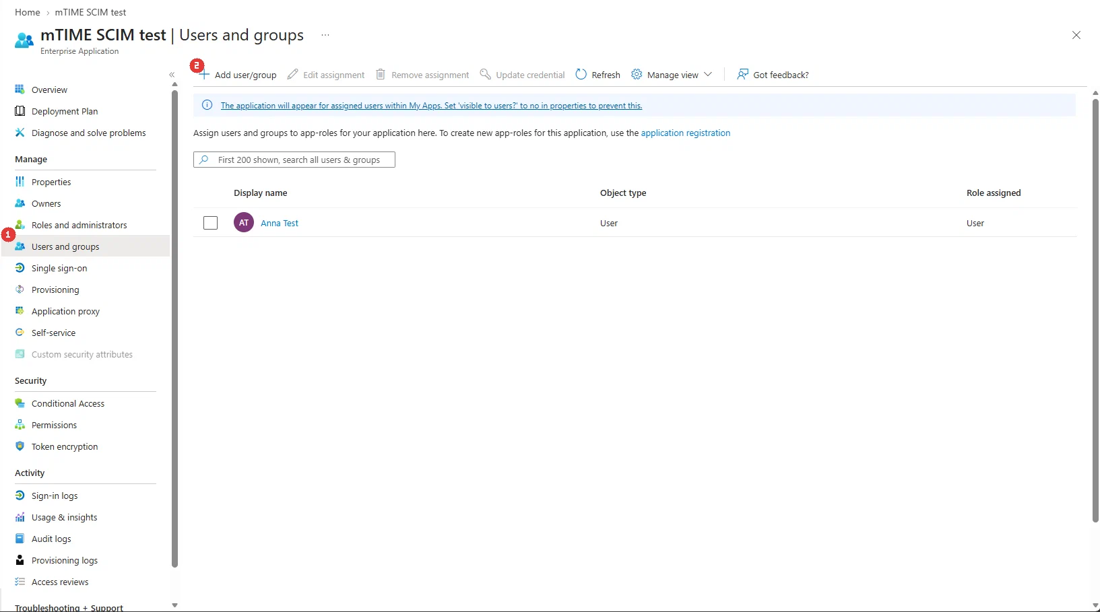Click the users and groups search field
Screen dimensions: 1100x612
[294, 160]
